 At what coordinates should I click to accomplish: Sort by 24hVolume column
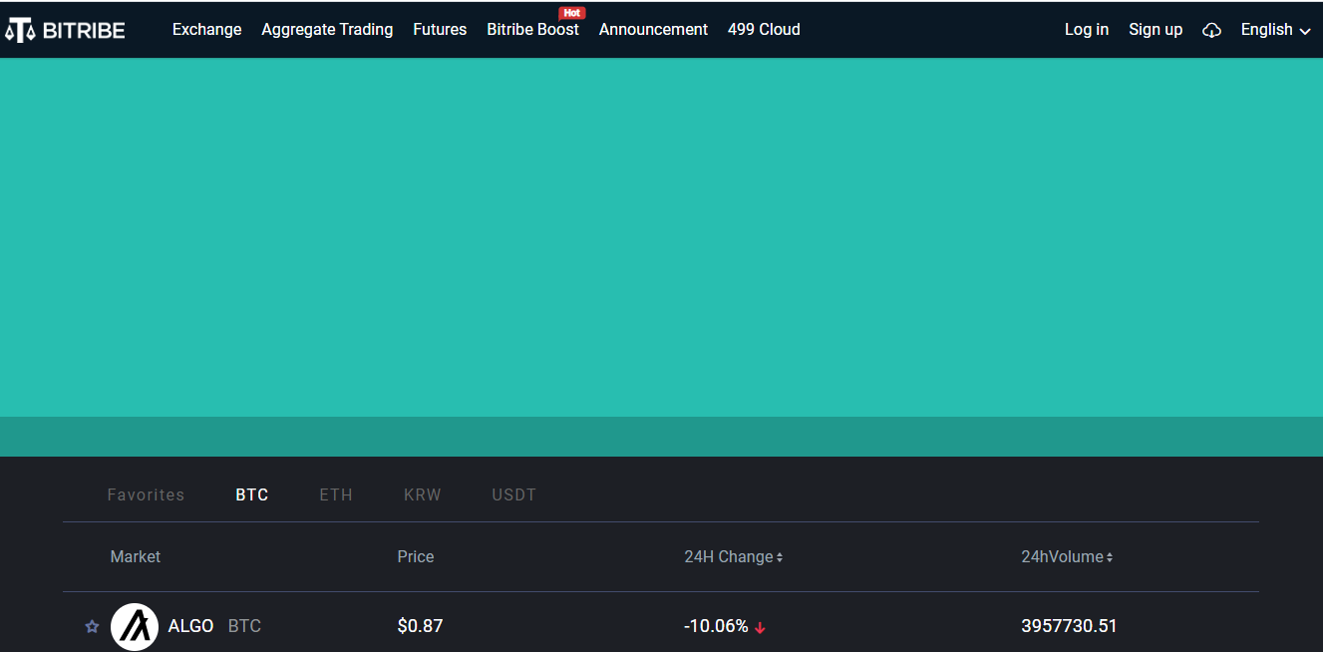click(x=1067, y=556)
